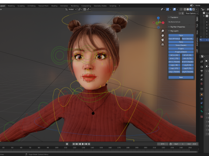Jump to previous keyframe
This screenshot has width=209, height=156.
(77, 144)
